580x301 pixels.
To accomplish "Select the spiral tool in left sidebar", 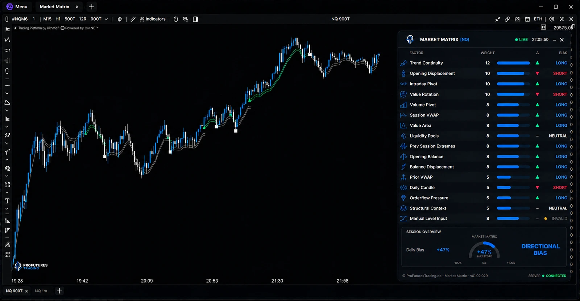I will pyautogui.click(x=7, y=168).
